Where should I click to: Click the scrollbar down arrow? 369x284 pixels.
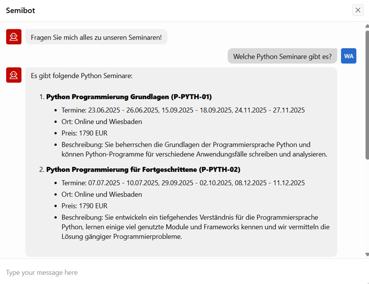[367, 254]
